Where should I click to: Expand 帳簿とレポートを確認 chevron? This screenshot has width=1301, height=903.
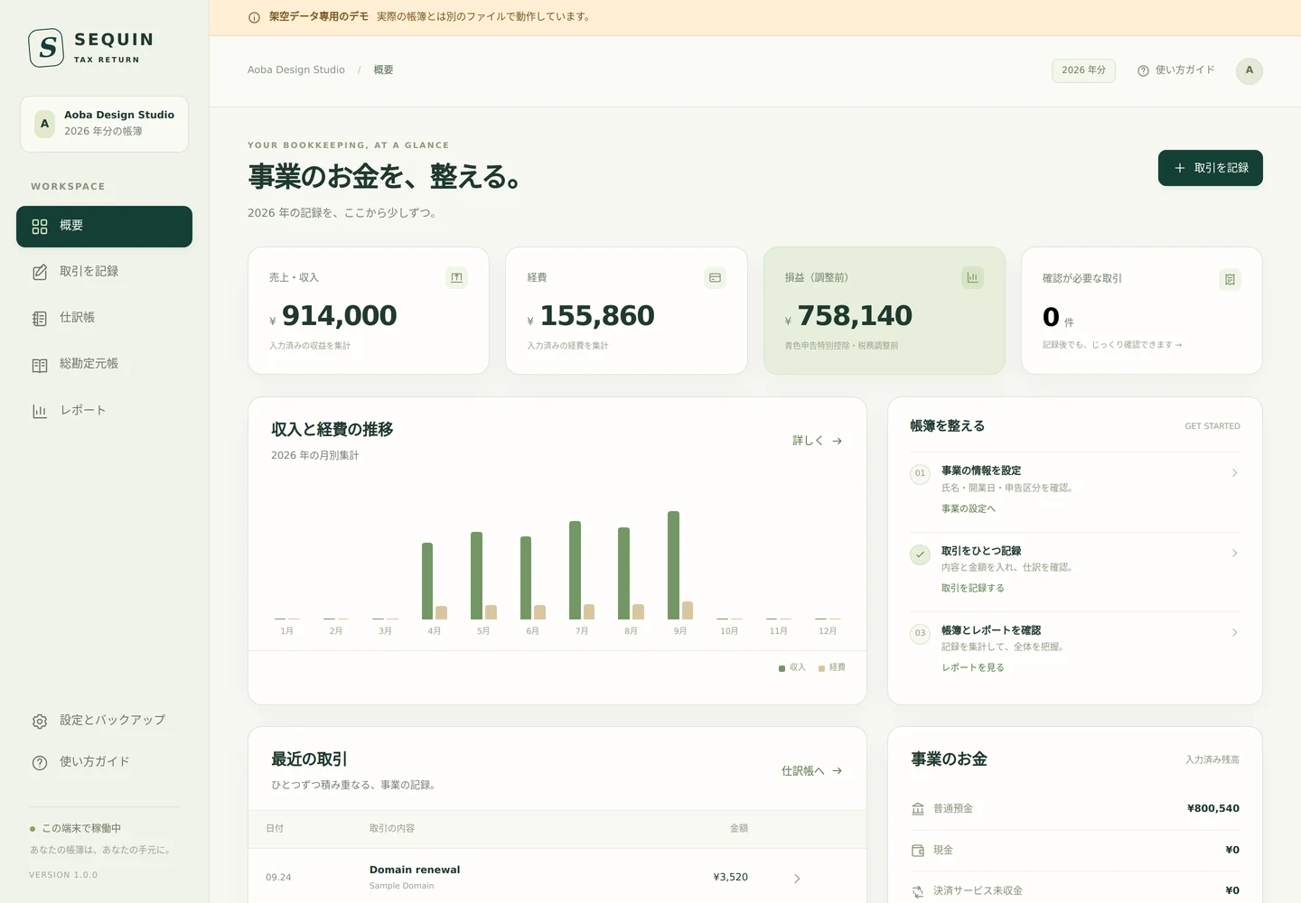[x=1234, y=633]
